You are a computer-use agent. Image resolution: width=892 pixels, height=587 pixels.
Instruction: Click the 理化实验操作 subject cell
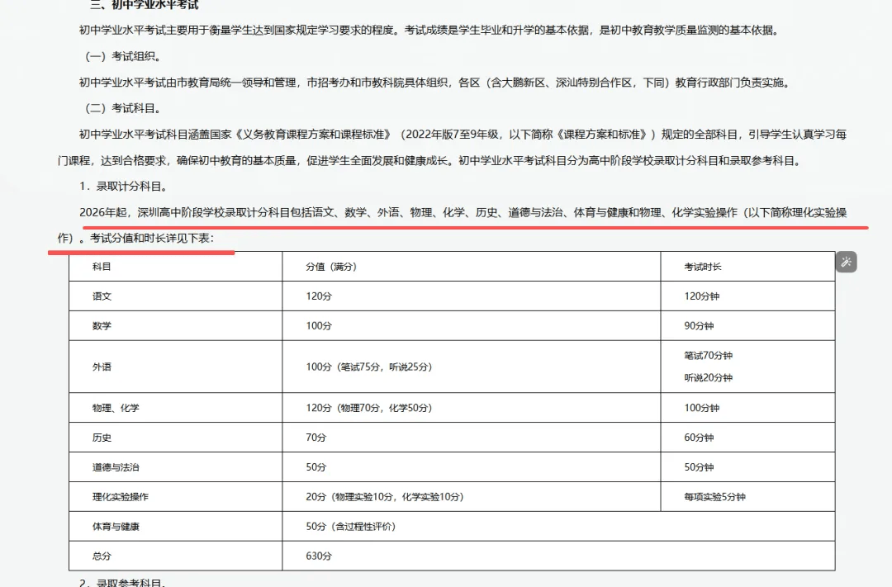coord(175,496)
